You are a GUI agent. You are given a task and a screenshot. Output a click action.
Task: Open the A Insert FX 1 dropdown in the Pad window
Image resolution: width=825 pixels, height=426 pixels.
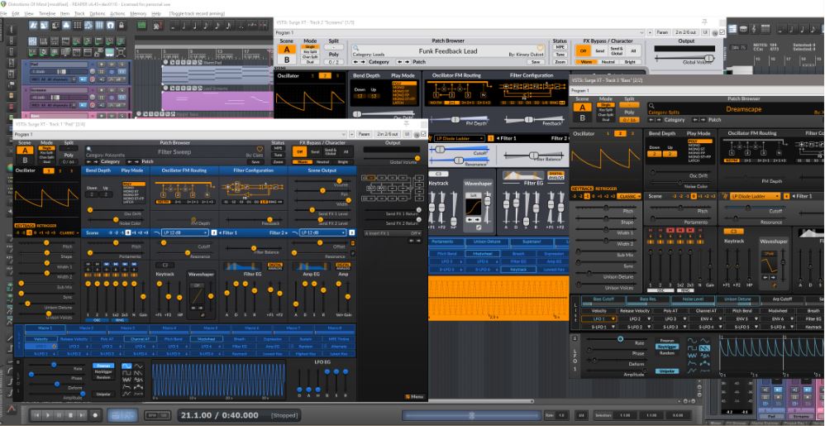pyautogui.click(x=393, y=232)
